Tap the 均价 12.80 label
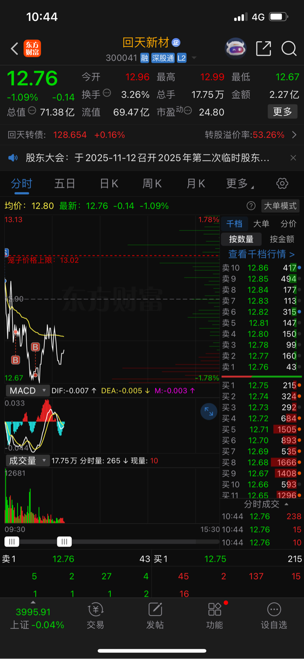This screenshot has width=304, height=659. click(29, 206)
